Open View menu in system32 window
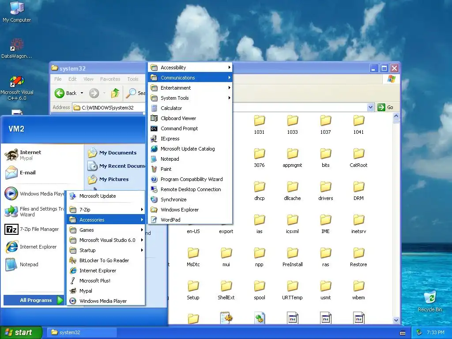The width and height of the screenshot is (452, 339). coord(88,79)
